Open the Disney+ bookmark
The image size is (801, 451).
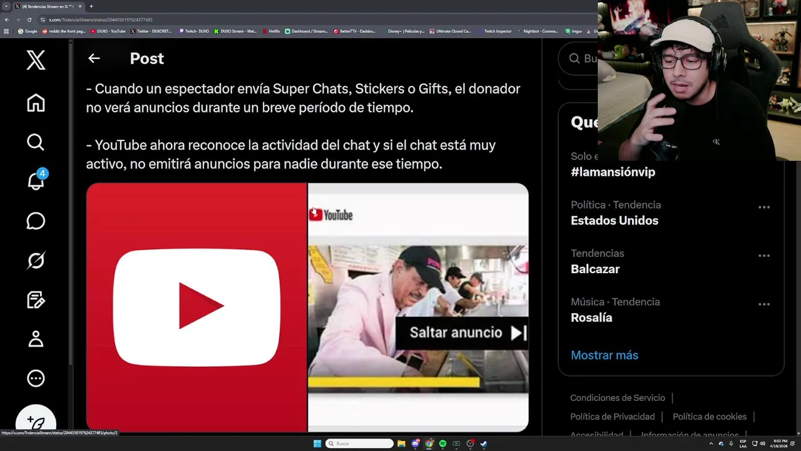tap(402, 31)
